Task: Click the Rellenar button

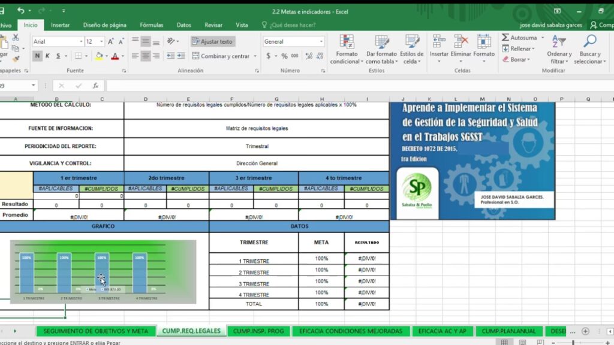Action: click(520, 49)
